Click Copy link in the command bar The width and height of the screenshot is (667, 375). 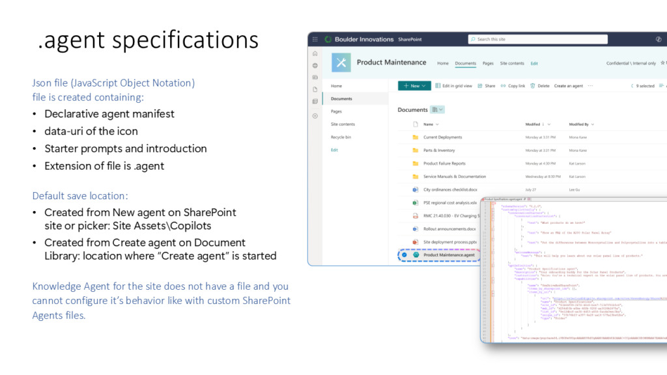tap(513, 86)
